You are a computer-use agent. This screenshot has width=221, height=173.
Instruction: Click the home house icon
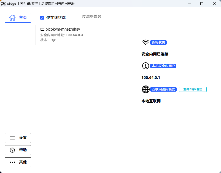12,18
